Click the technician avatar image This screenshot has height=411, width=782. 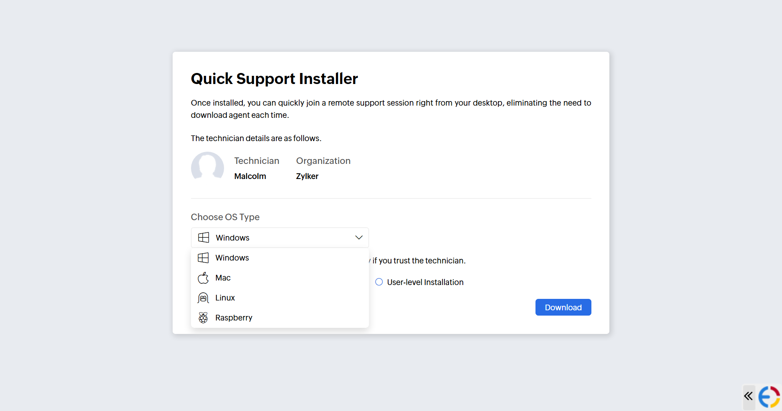(207, 166)
